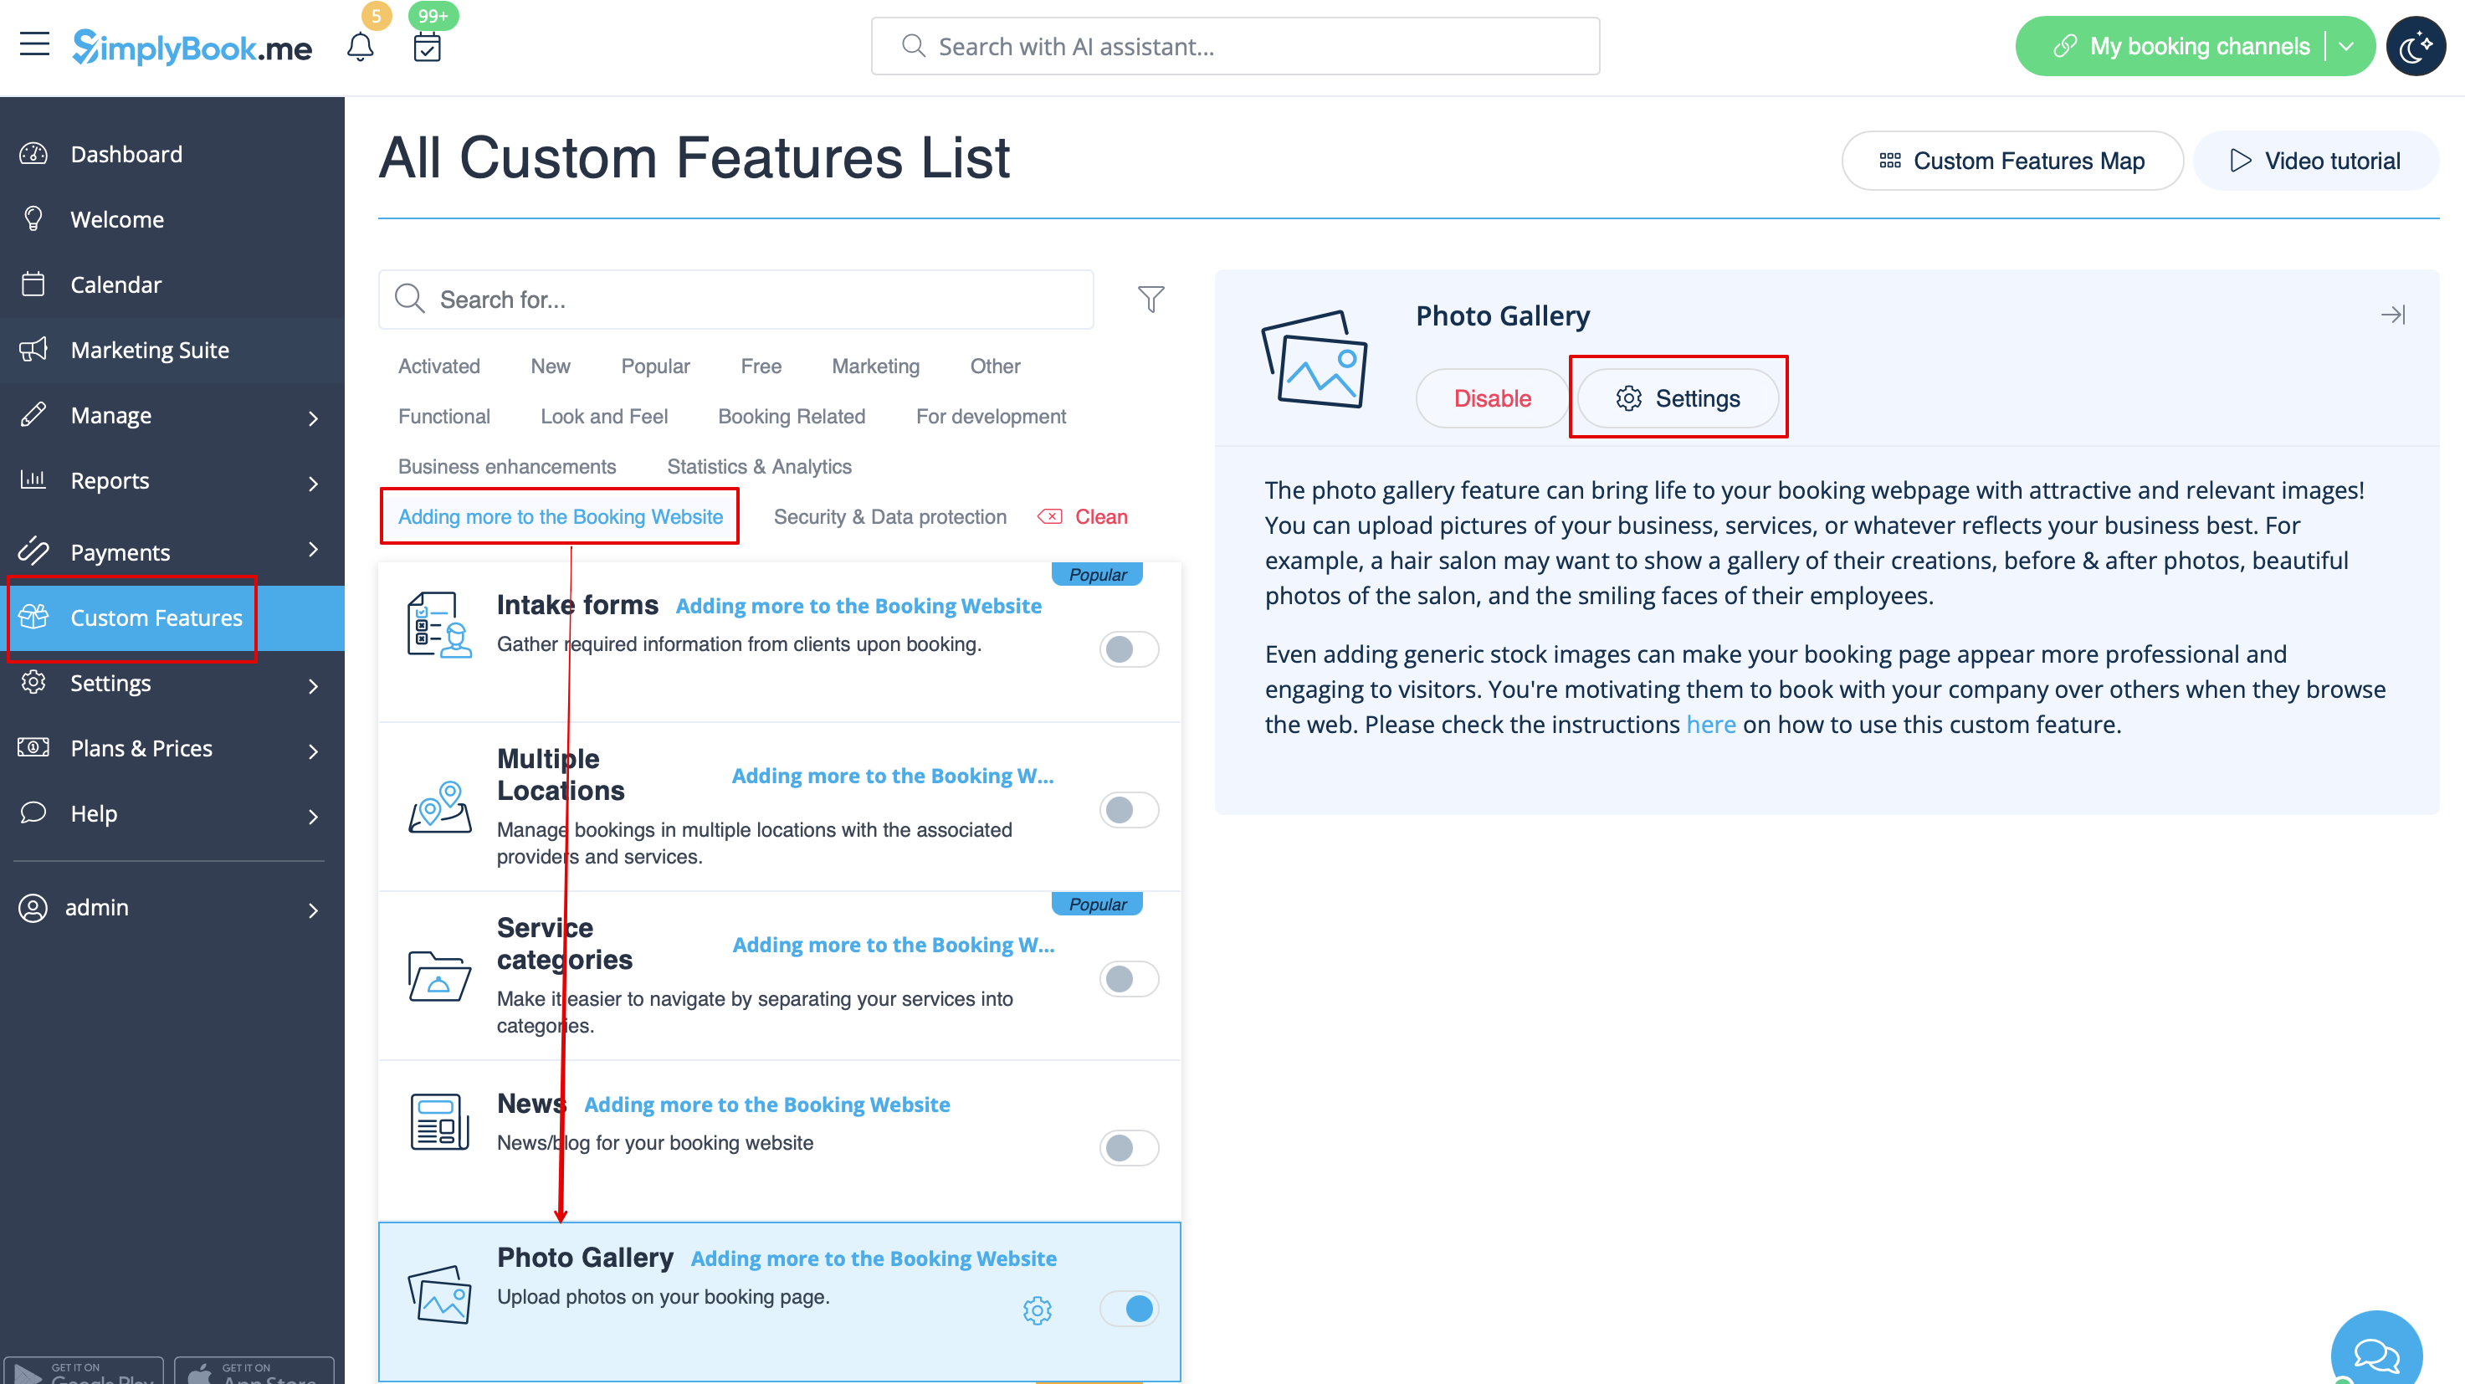Filter by the New tab
The width and height of the screenshot is (2465, 1384).
[551, 366]
